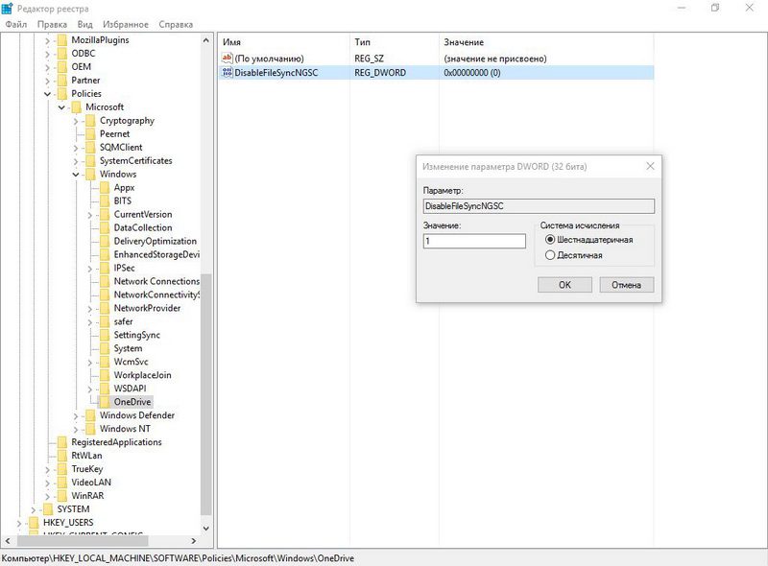Screen dimensions: 768x566
Task: Click the WinRAR folder icon
Action: pyautogui.click(x=61, y=496)
